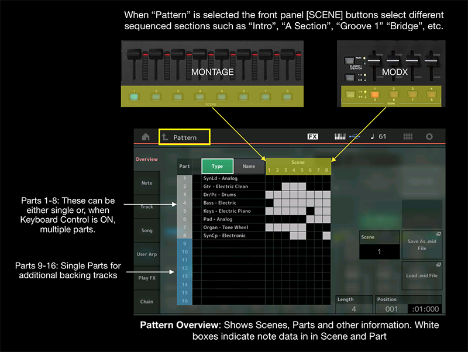The width and height of the screenshot is (468, 352).
Task: Open the User Arp tab
Action: click(147, 254)
